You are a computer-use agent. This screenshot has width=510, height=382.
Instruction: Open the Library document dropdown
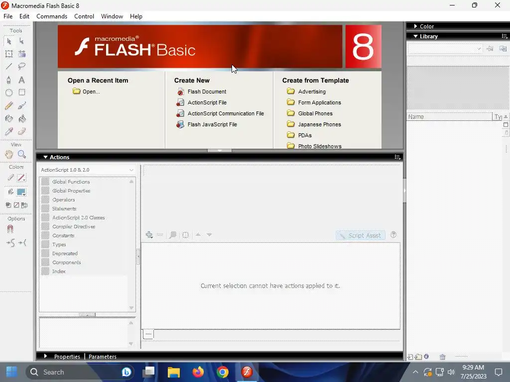445,49
